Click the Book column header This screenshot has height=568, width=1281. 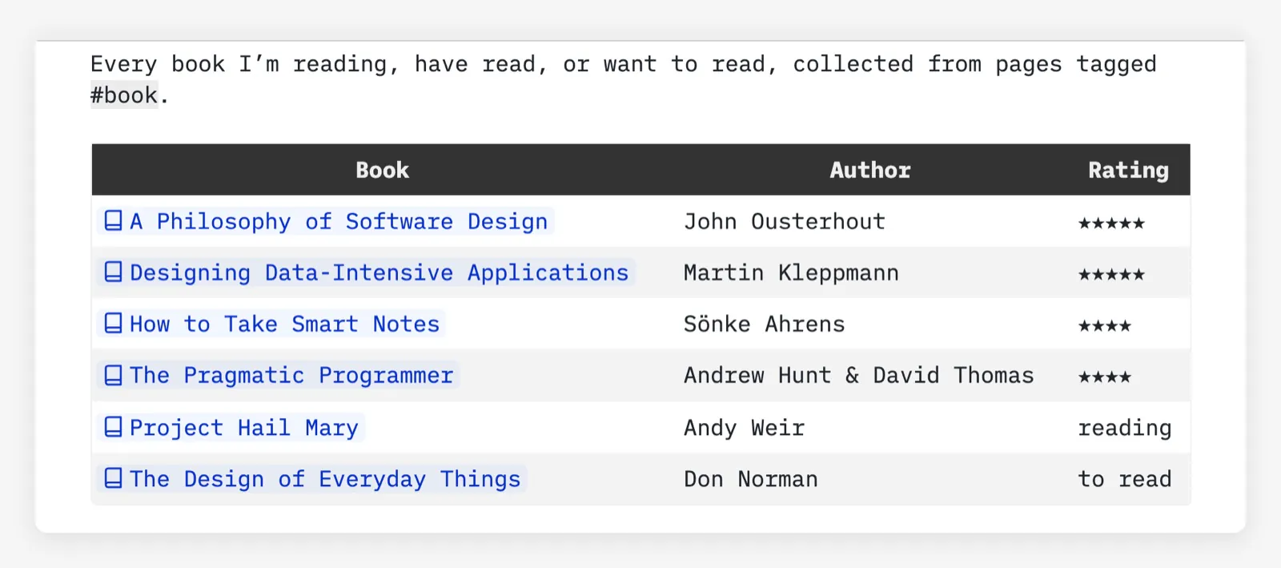coord(382,170)
